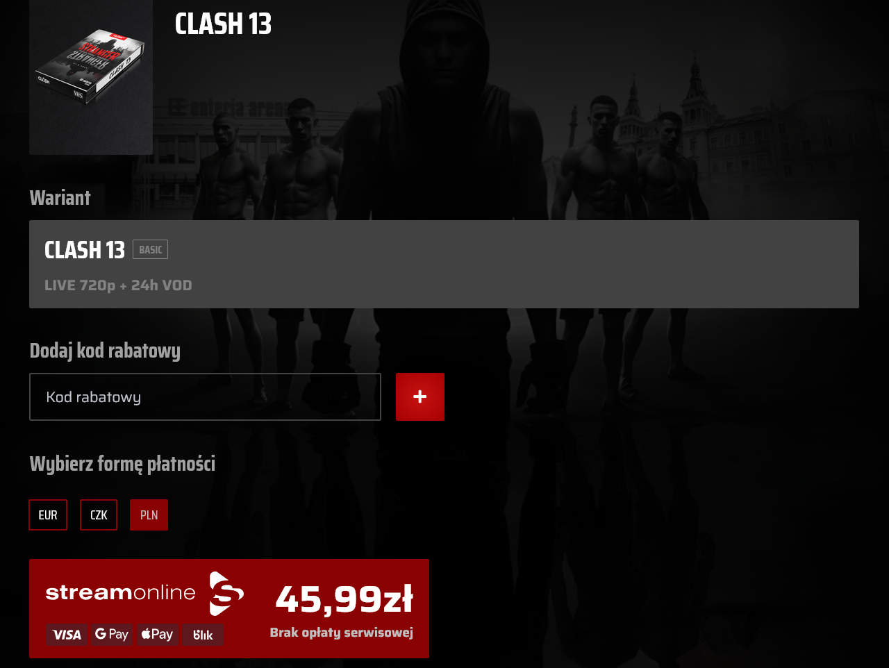Select EUR currency option
This screenshot has height=668, width=889.
[x=48, y=515]
